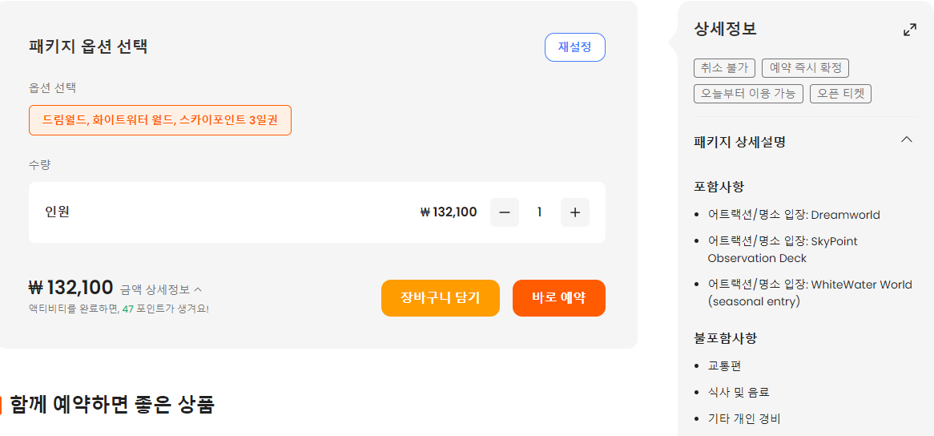The image size is (934, 436).
Task: Select the 드림월드, 화이트워터 월드, 스카이포인트 3일권 option
Action: [x=160, y=120]
